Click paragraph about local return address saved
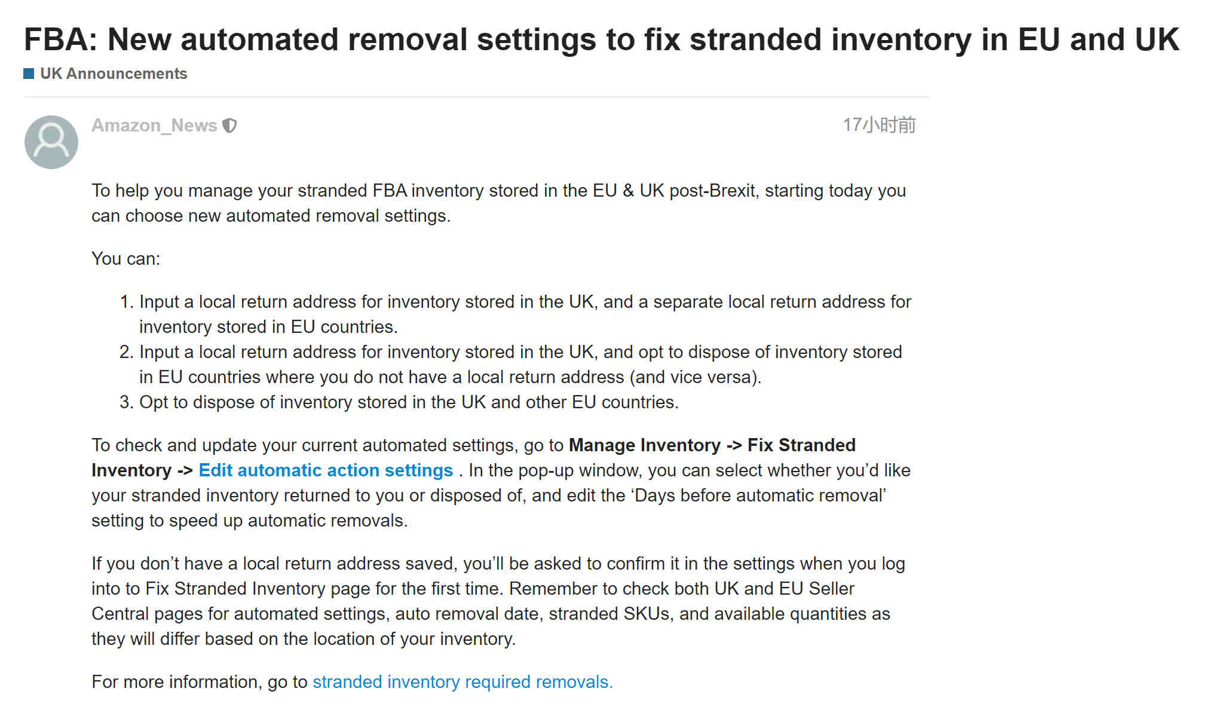The height and width of the screenshot is (722, 1216). (498, 601)
